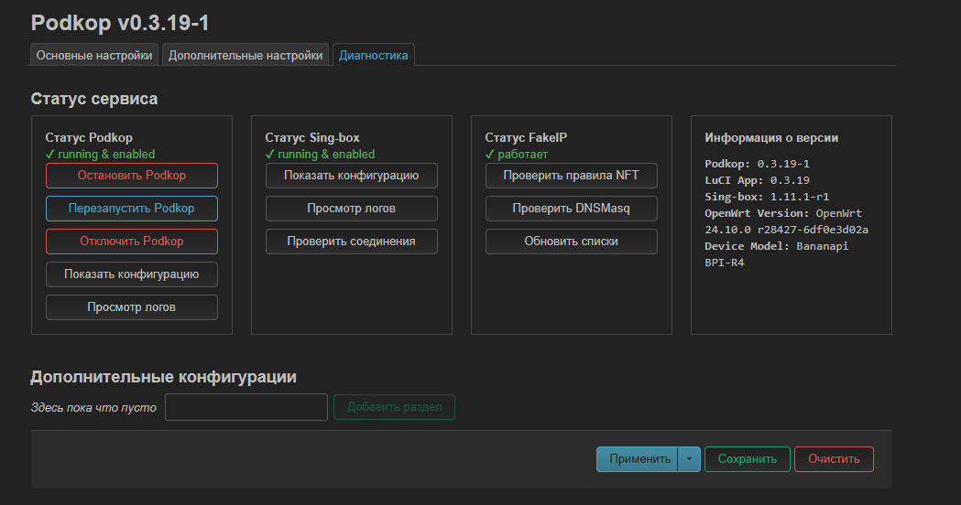Click Обновить списки button

(x=572, y=242)
